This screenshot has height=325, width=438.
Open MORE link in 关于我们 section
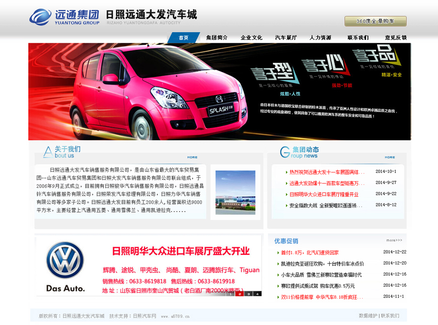click(x=192, y=158)
